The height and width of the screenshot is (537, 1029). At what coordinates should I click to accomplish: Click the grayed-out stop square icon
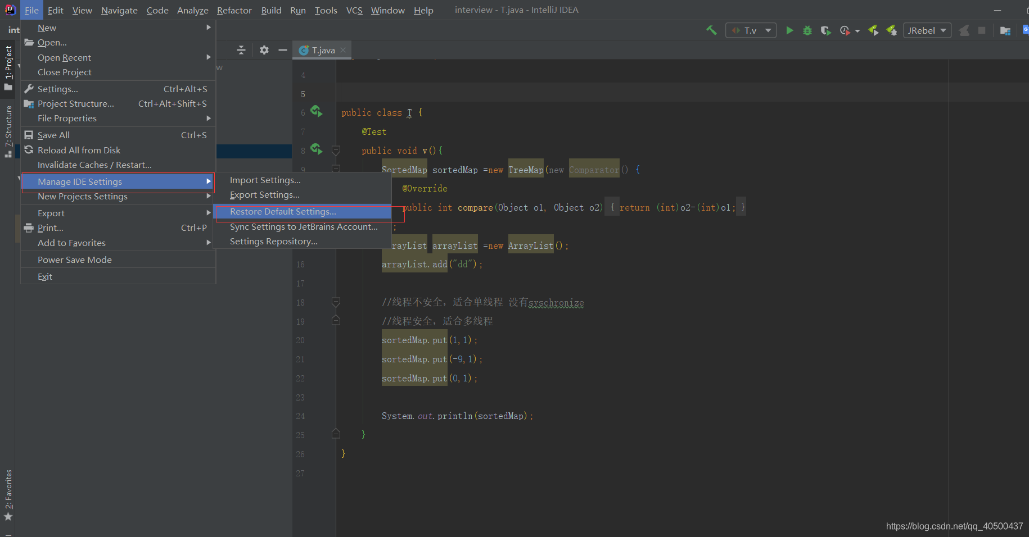(x=982, y=30)
